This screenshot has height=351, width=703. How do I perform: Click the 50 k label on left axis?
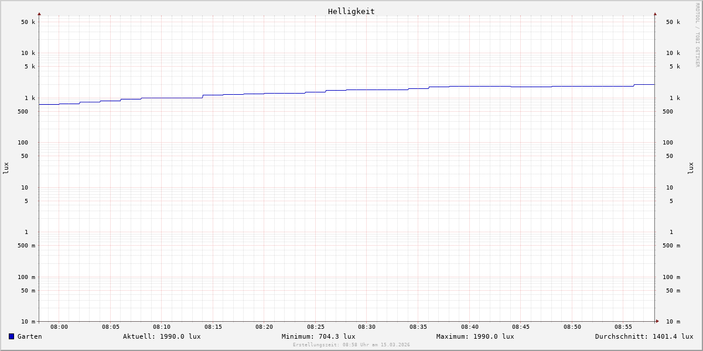point(28,22)
